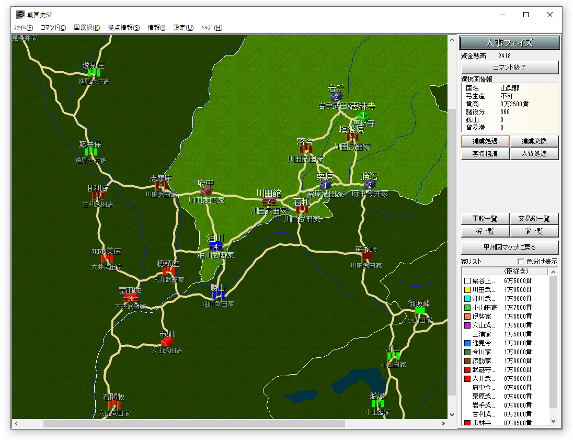Select 小山田家 in the clan list
The image size is (573, 440).
[485, 307]
